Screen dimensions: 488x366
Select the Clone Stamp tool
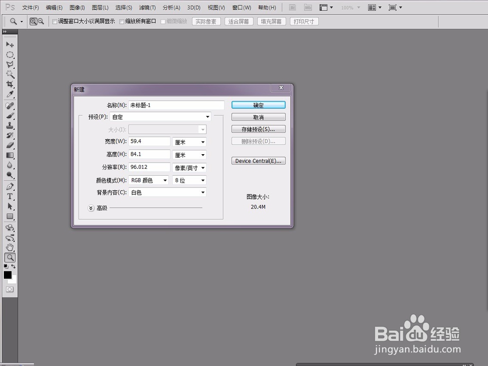pos(10,125)
